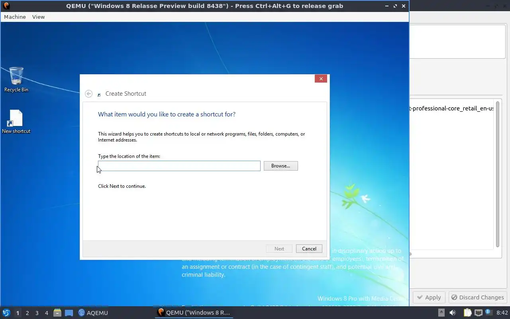Image resolution: width=510 pixels, height=319 pixels.
Task: Switch to virtual desktop 4
Action: (46, 313)
